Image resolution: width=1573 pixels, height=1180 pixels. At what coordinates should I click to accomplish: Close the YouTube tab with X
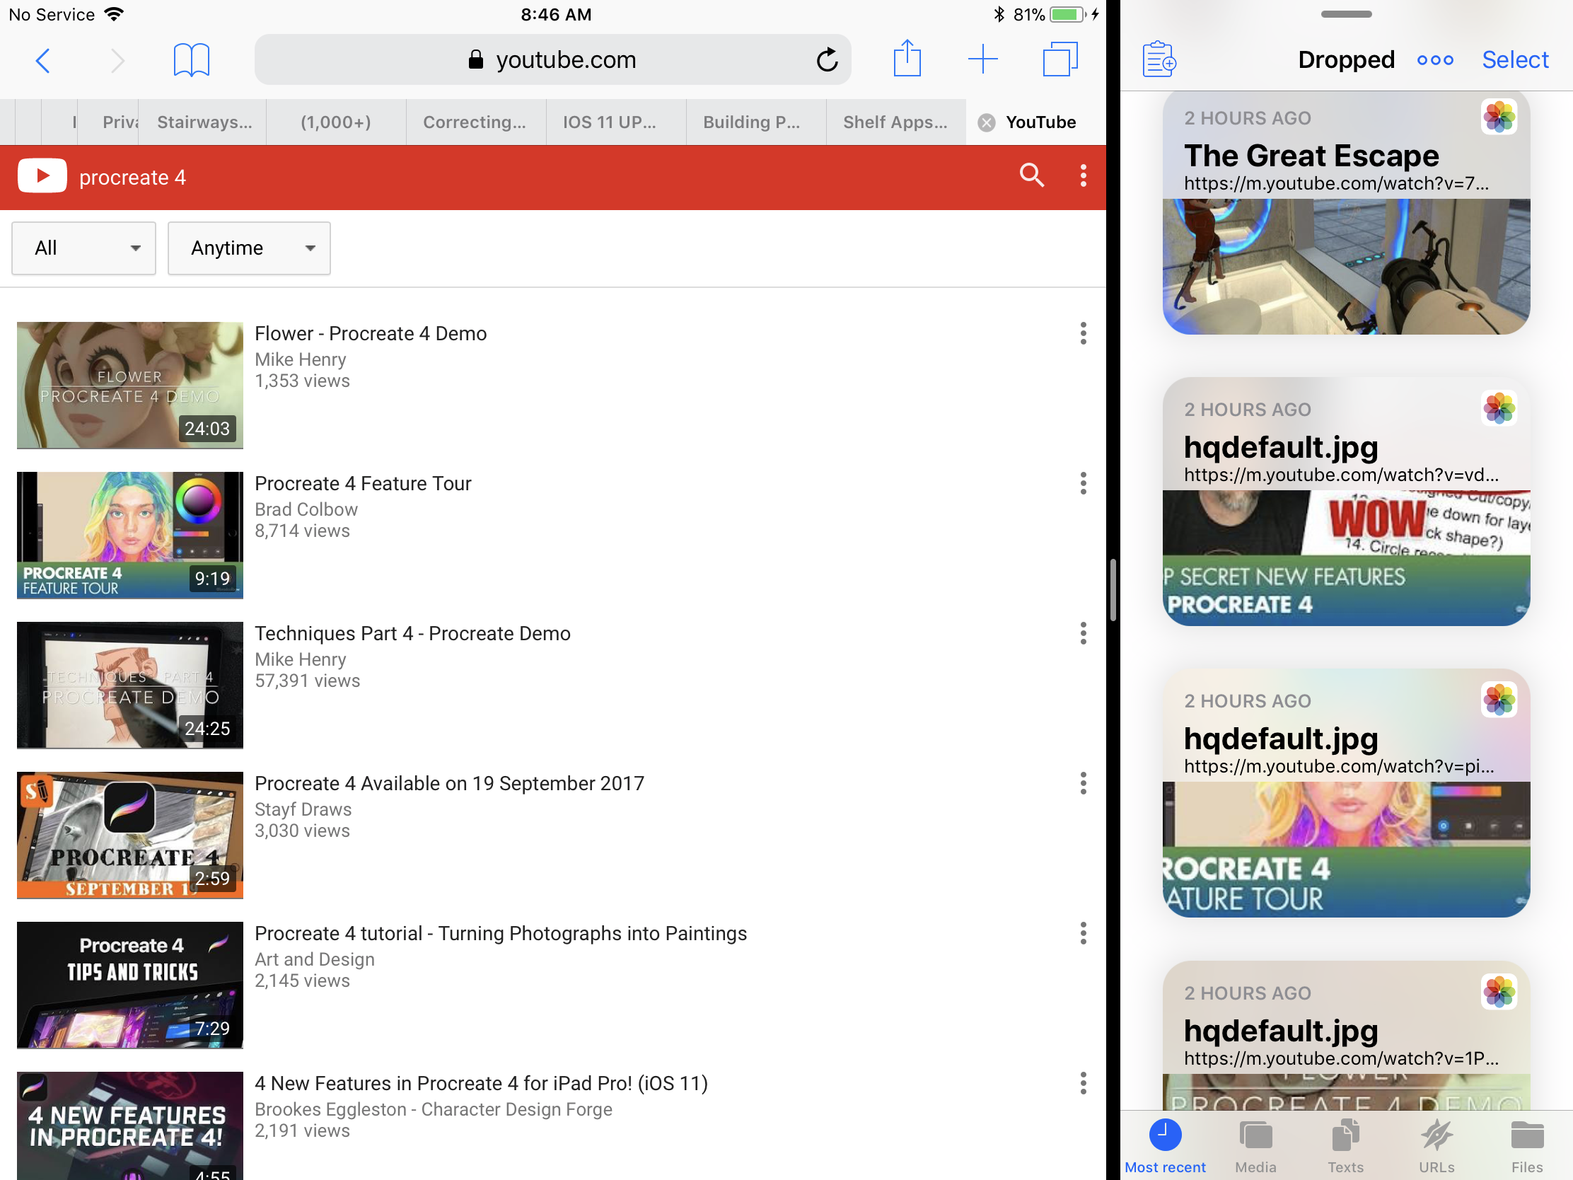[x=987, y=123]
